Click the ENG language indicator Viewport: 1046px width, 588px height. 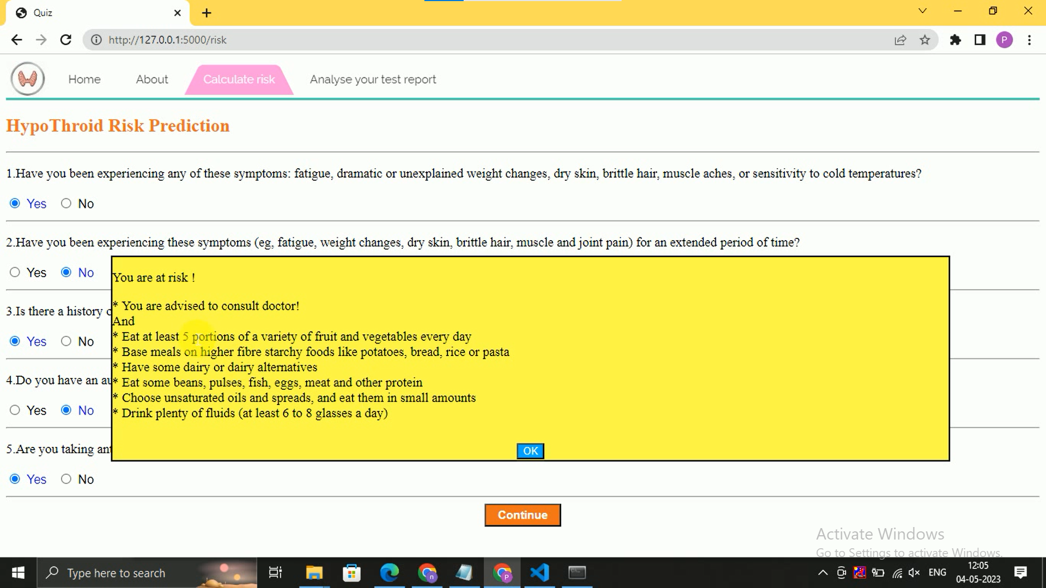[937, 573]
